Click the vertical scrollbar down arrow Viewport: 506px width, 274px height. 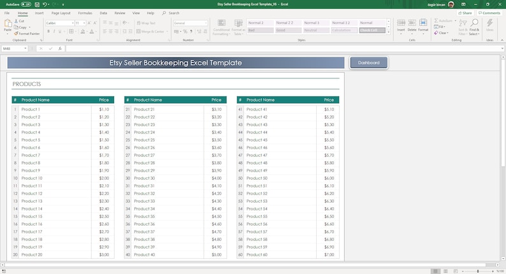click(x=503, y=259)
